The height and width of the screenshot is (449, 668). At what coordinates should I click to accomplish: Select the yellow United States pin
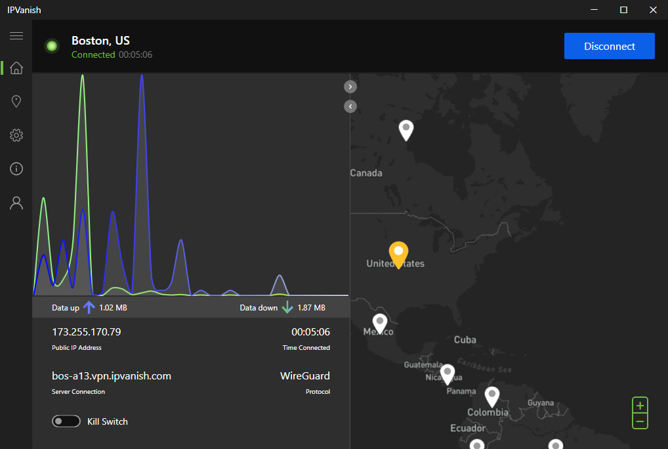398,254
